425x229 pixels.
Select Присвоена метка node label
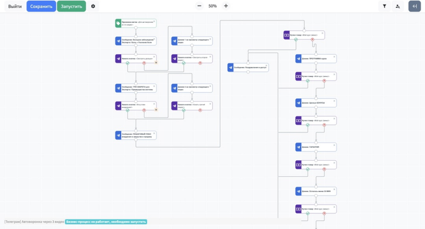(137, 23)
